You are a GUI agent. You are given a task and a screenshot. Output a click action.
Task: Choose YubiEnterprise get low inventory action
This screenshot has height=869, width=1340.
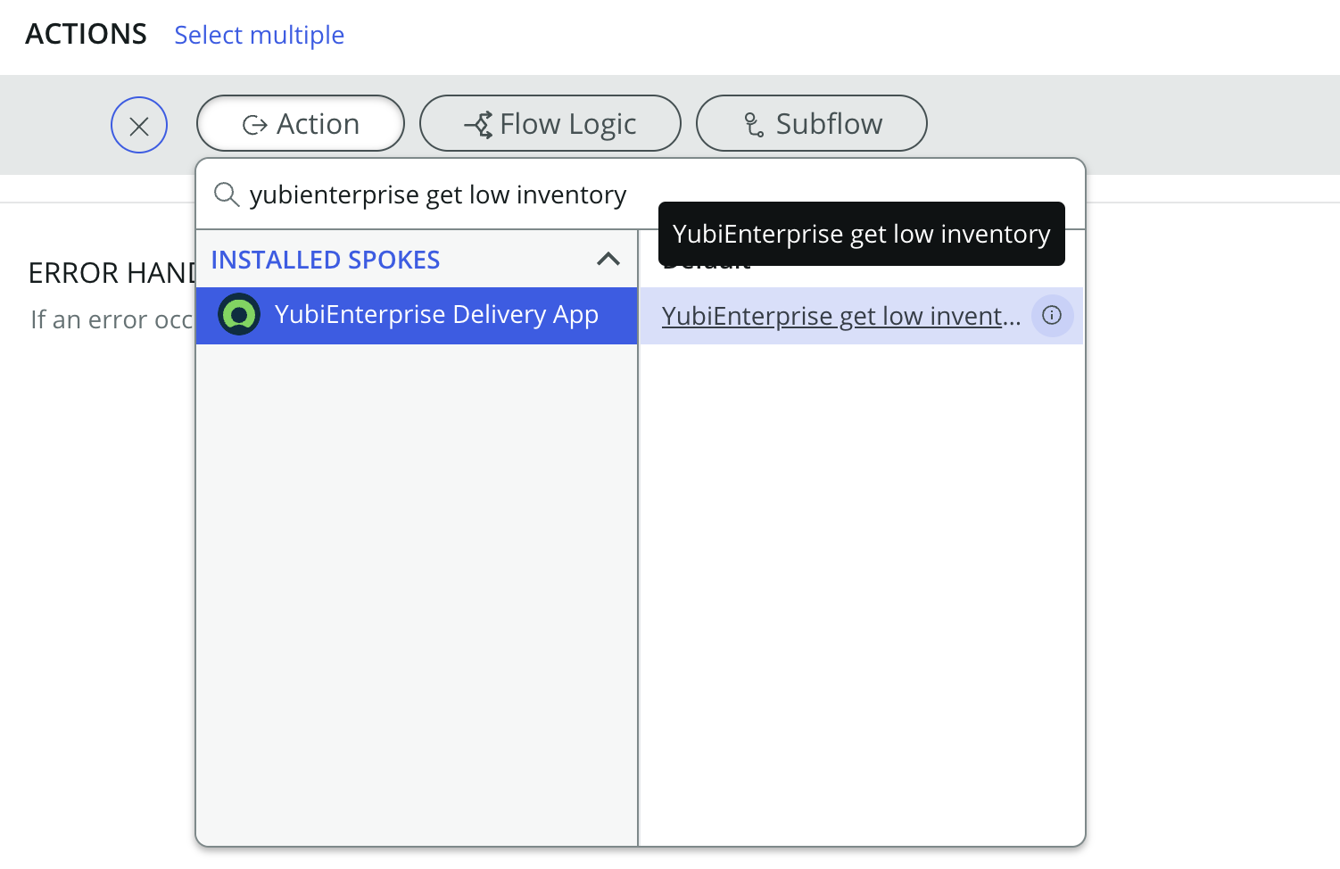click(841, 316)
